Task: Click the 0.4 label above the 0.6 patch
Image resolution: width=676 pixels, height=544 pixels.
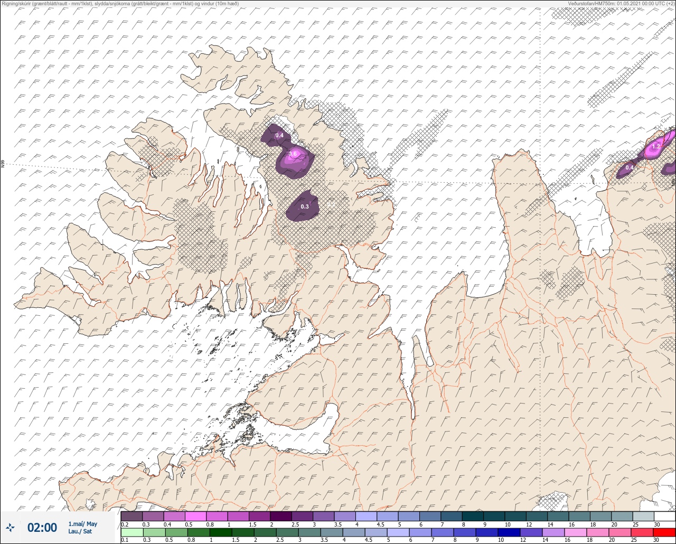Action: point(279,136)
